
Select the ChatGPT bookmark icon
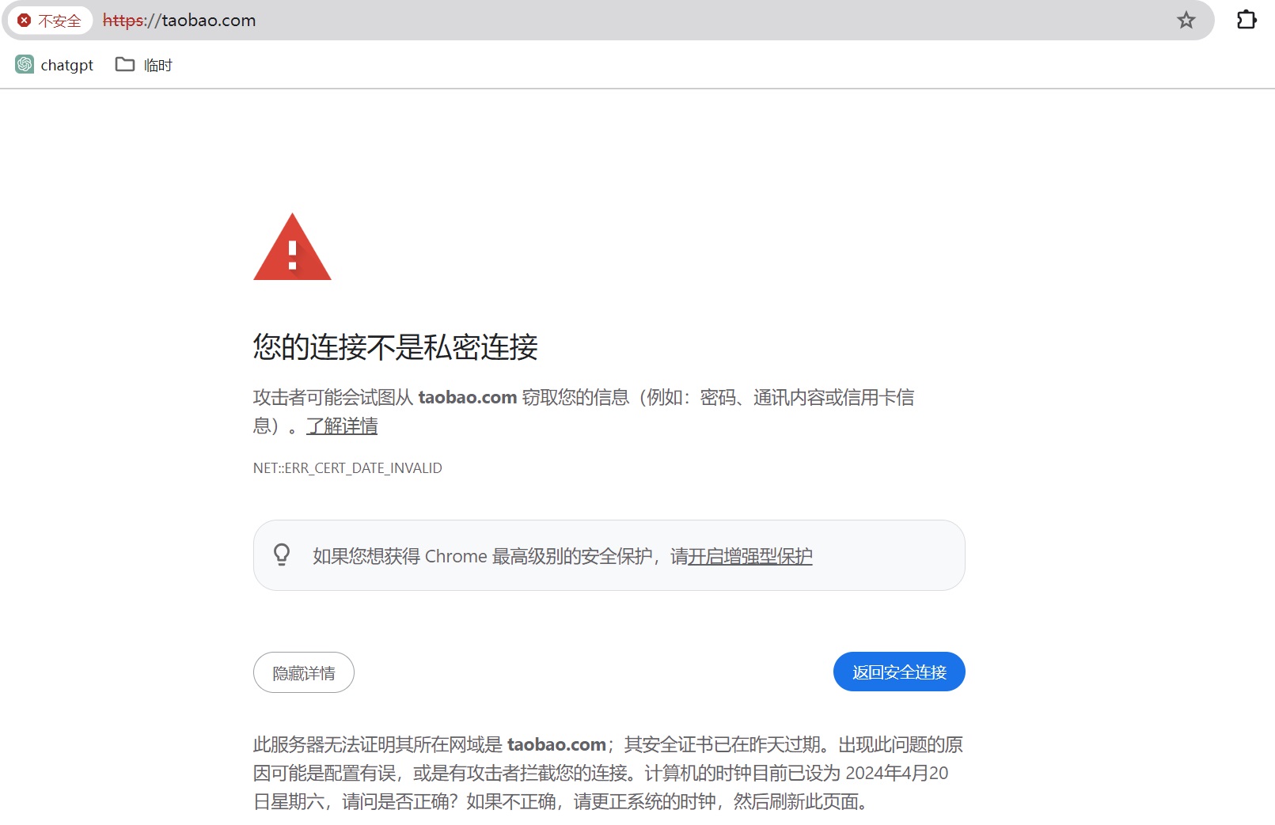coord(26,64)
